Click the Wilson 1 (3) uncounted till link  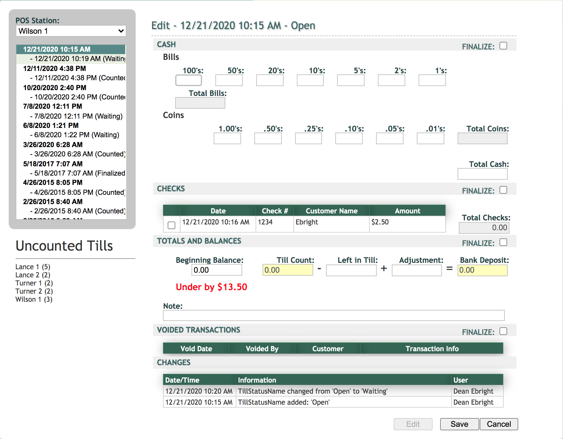(x=34, y=299)
